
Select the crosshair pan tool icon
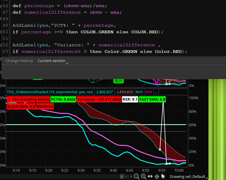(157, 176)
